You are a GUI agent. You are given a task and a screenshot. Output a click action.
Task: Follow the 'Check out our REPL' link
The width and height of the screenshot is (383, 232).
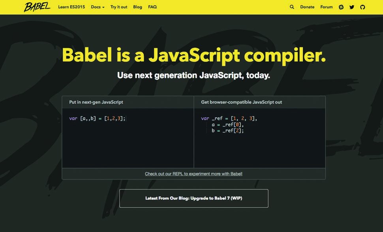click(x=194, y=174)
